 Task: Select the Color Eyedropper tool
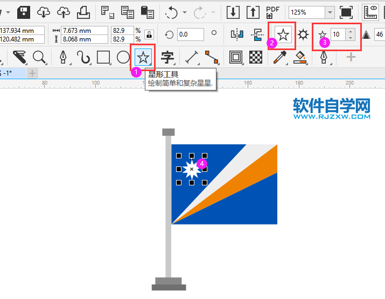(280, 57)
